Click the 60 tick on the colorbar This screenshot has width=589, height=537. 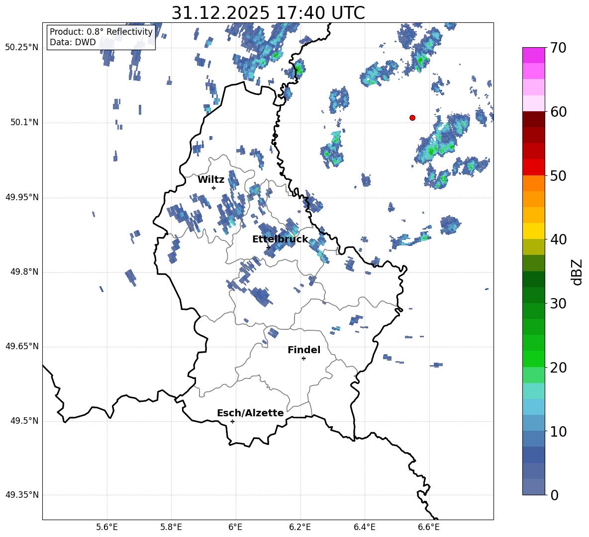coord(558,112)
